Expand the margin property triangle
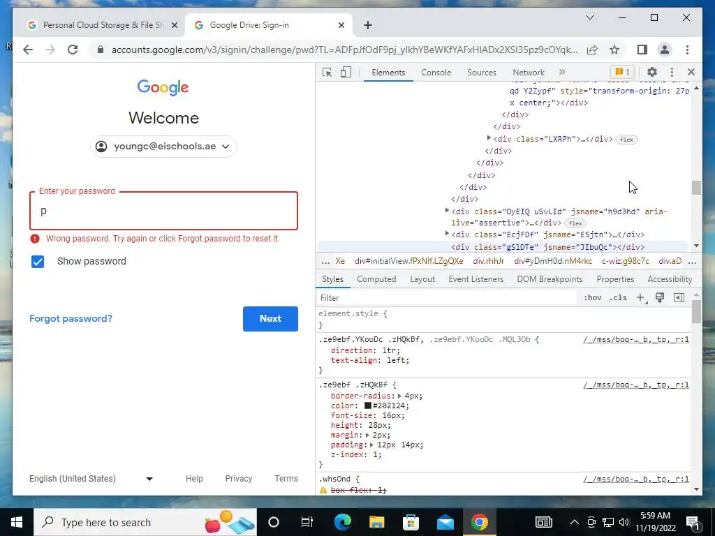Image resolution: width=715 pixels, height=536 pixels. (x=367, y=435)
